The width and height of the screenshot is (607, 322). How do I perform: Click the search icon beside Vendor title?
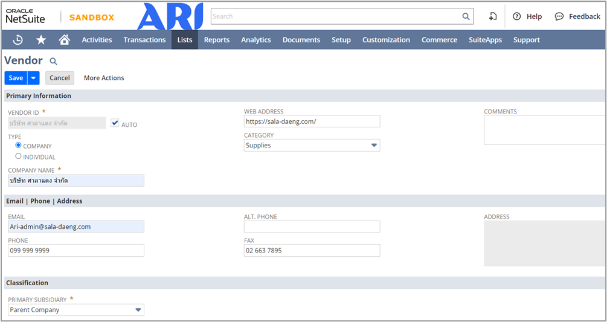53,61
